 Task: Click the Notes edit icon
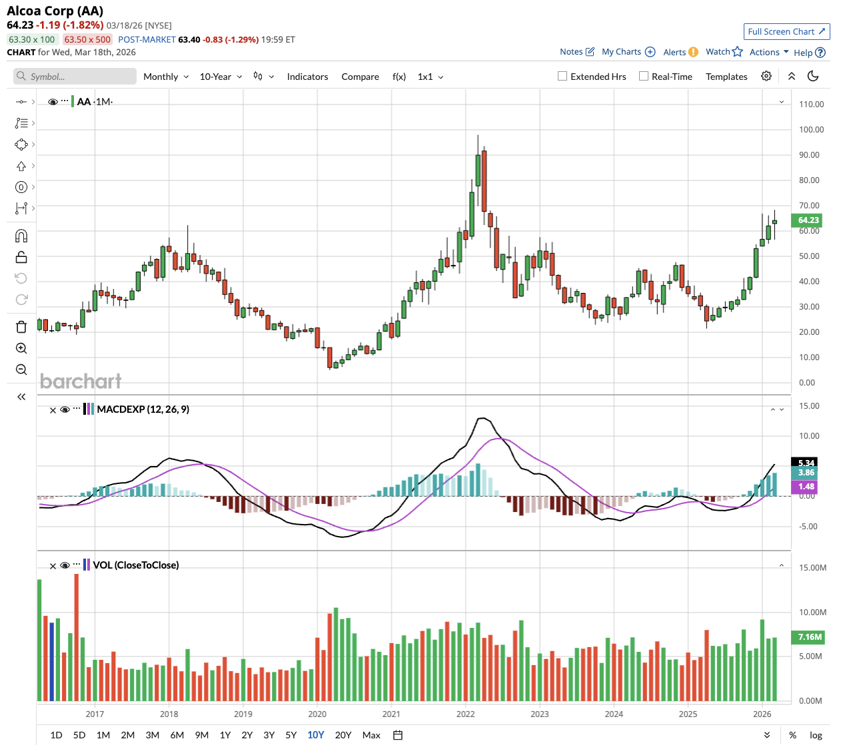pyautogui.click(x=590, y=51)
